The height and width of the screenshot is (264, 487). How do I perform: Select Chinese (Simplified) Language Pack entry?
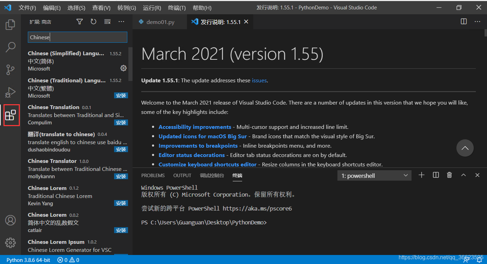tap(77, 61)
